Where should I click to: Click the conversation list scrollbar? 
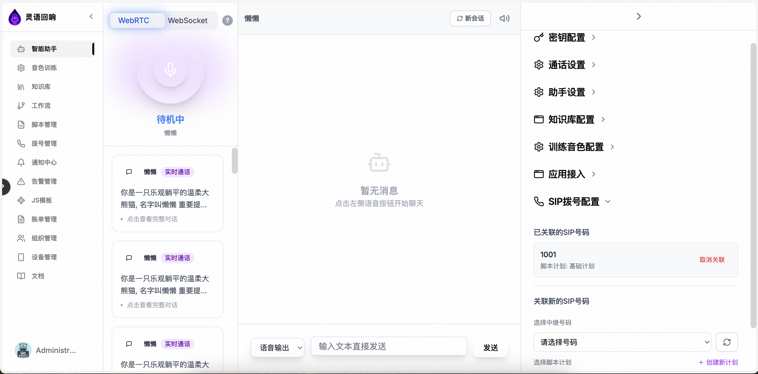pyautogui.click(x=234, y=161)
